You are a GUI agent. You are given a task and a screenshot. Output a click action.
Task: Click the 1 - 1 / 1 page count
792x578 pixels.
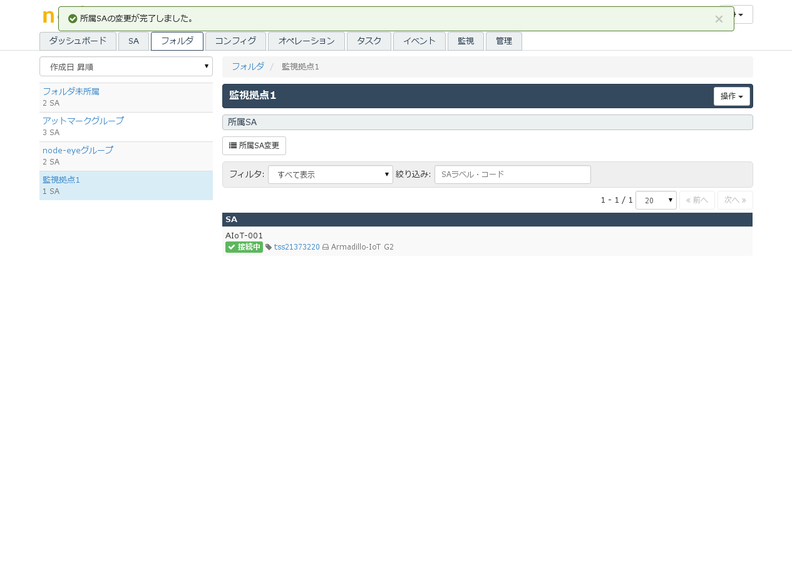617,200
